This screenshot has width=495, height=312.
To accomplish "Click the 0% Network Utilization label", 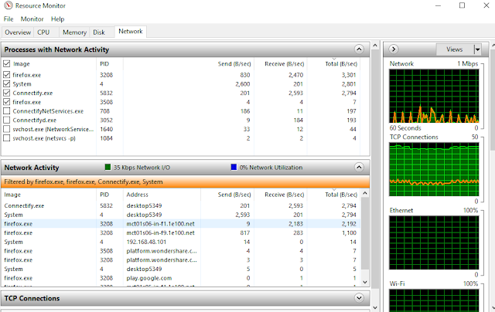I will [x=271, y=168].
